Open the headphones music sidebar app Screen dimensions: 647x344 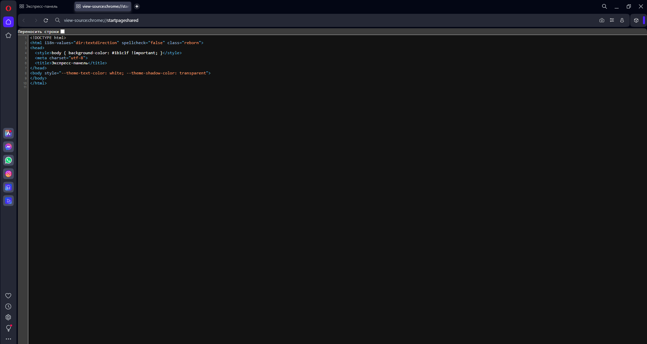click(8, 187)
